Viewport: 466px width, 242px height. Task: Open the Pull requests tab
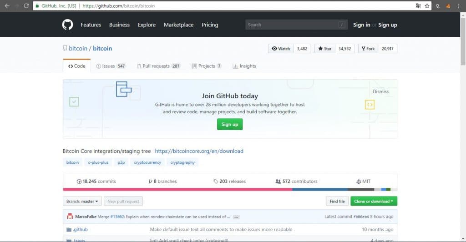[159, 66]
